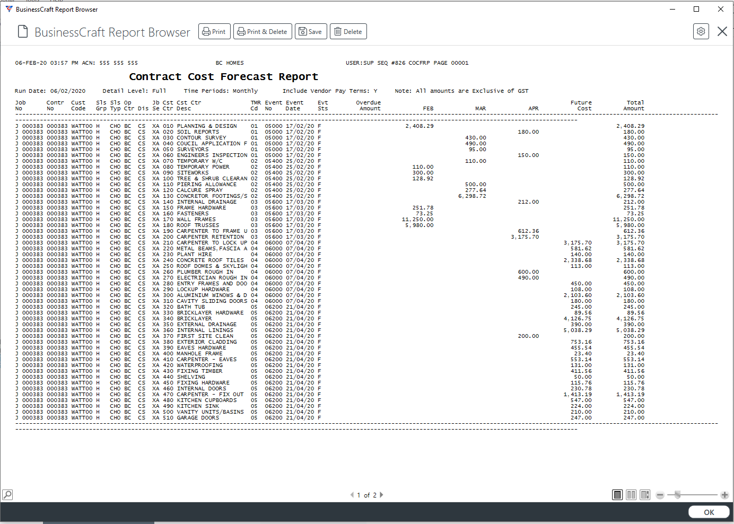Image resolution: width=734 pixels, height=524 pixels.
Task: Click the 'ENGINEERS INSPECTION' description
Action: tap(212, 155)
